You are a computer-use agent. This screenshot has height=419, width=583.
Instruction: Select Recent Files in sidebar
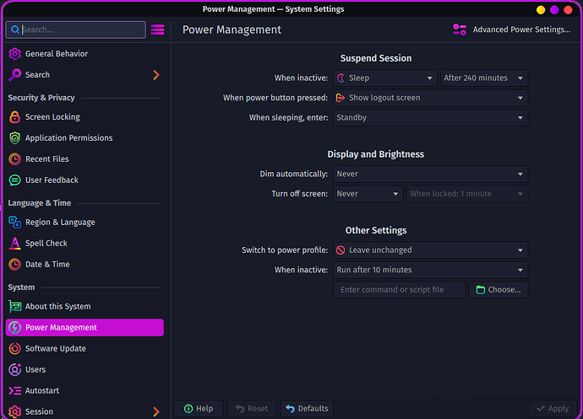(46, 159)
